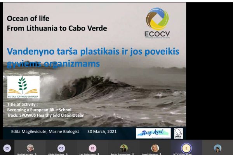The height and width of the screenshot is (155, 233).
Task: Click "Becoming a European Blue School" text
Action: pyautogui.click(x=39, y=110)
